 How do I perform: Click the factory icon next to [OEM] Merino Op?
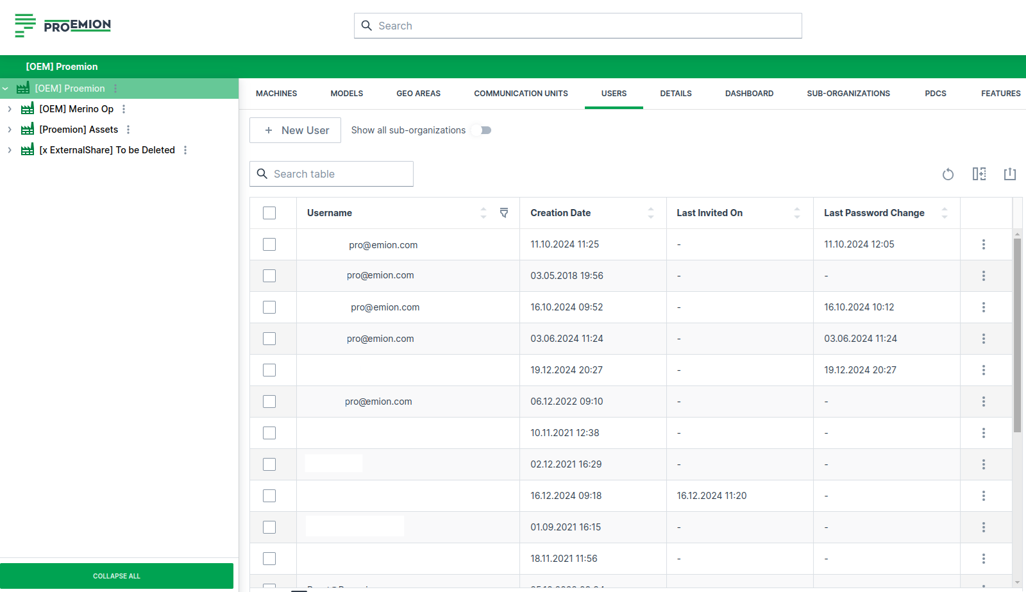coord(27,108)
